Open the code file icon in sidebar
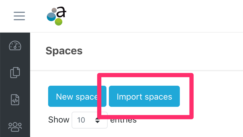243x137 pixels. (15, 100)
